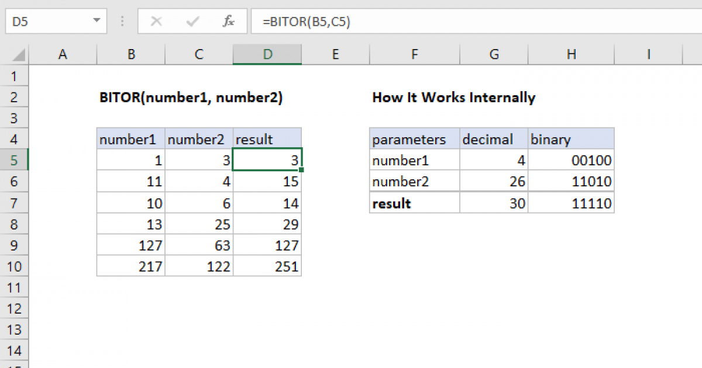Click the cell showing 127 in column B
The image size is (702, 368).
[131, 245]
